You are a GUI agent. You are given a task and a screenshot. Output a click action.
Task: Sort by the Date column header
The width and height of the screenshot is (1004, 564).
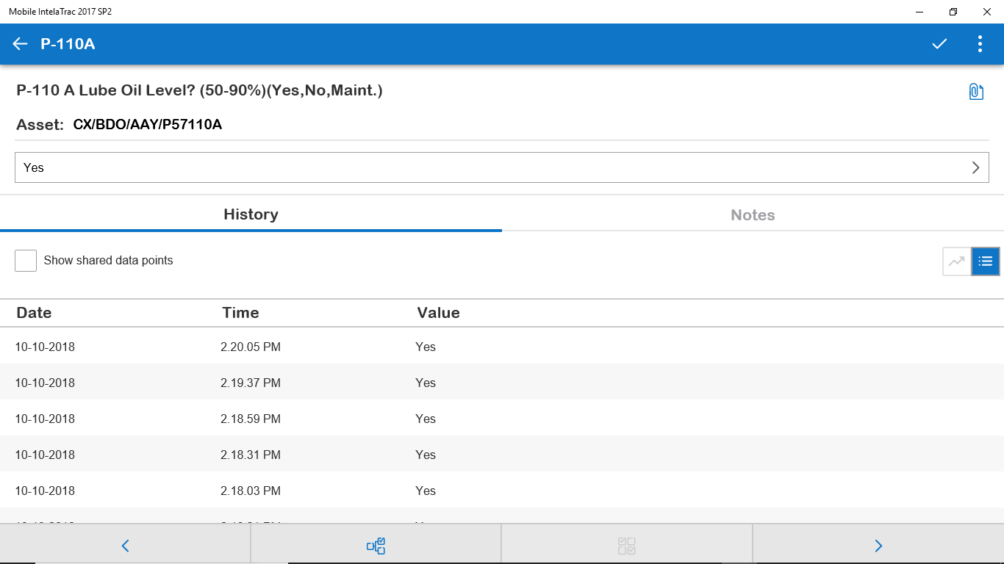click(x=35, y=313)
